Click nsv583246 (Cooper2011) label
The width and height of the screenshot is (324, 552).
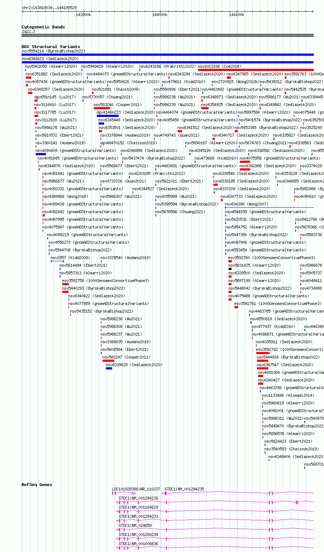coord(118,105)
